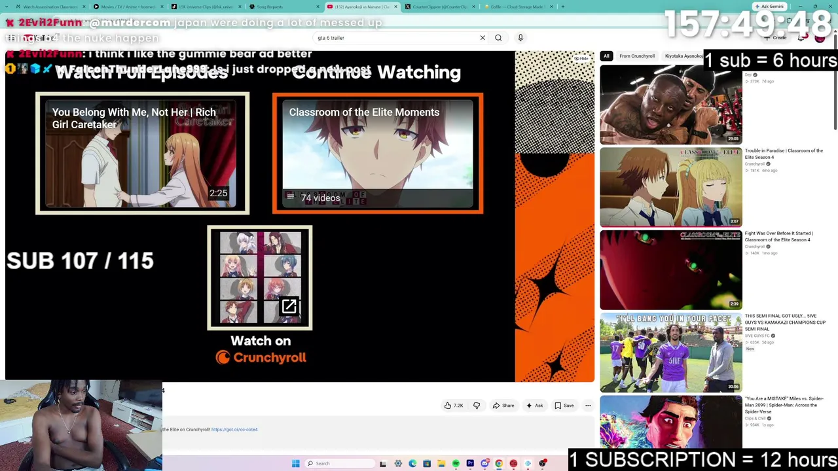Image resolution: width=838 pixels, height=471 pixels.
Task: Open the red circular app icon beside Chrome in the taskbar
Action: (x=513, y=464)
